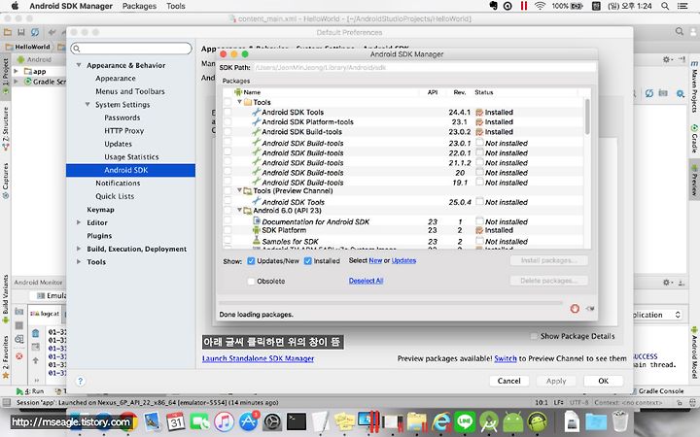The image size is (700, 437).
Task: Open the Trash in the Dock
Action: coord(620,421)
